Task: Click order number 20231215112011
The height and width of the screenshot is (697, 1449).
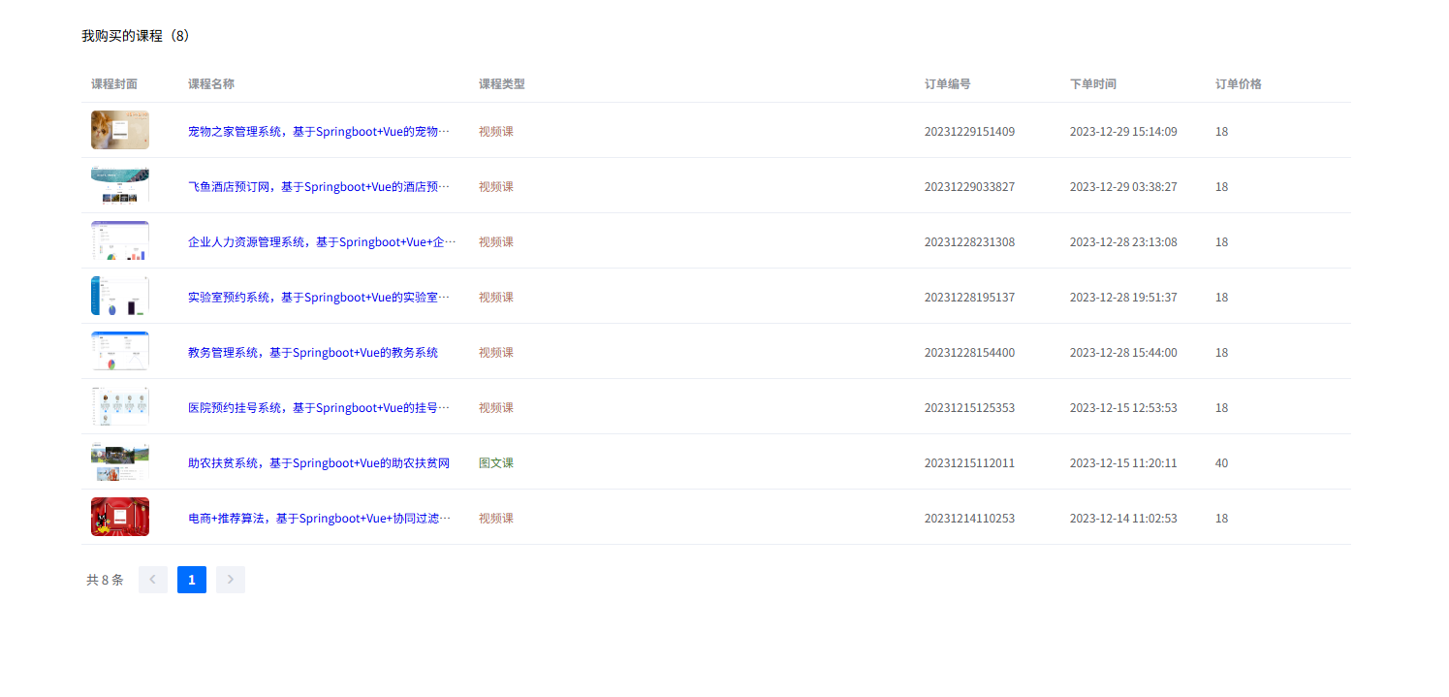Action: pos(969,462)
